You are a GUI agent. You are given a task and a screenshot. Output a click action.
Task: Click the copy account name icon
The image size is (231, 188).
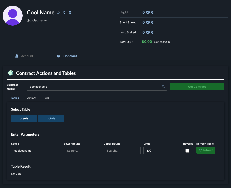pos(64,13)
